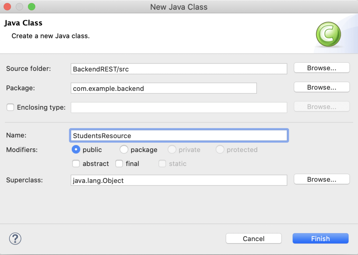Browse for the Source folder
Image resolution: width=358 pixels, height=255 pixels.
[322, 68]
